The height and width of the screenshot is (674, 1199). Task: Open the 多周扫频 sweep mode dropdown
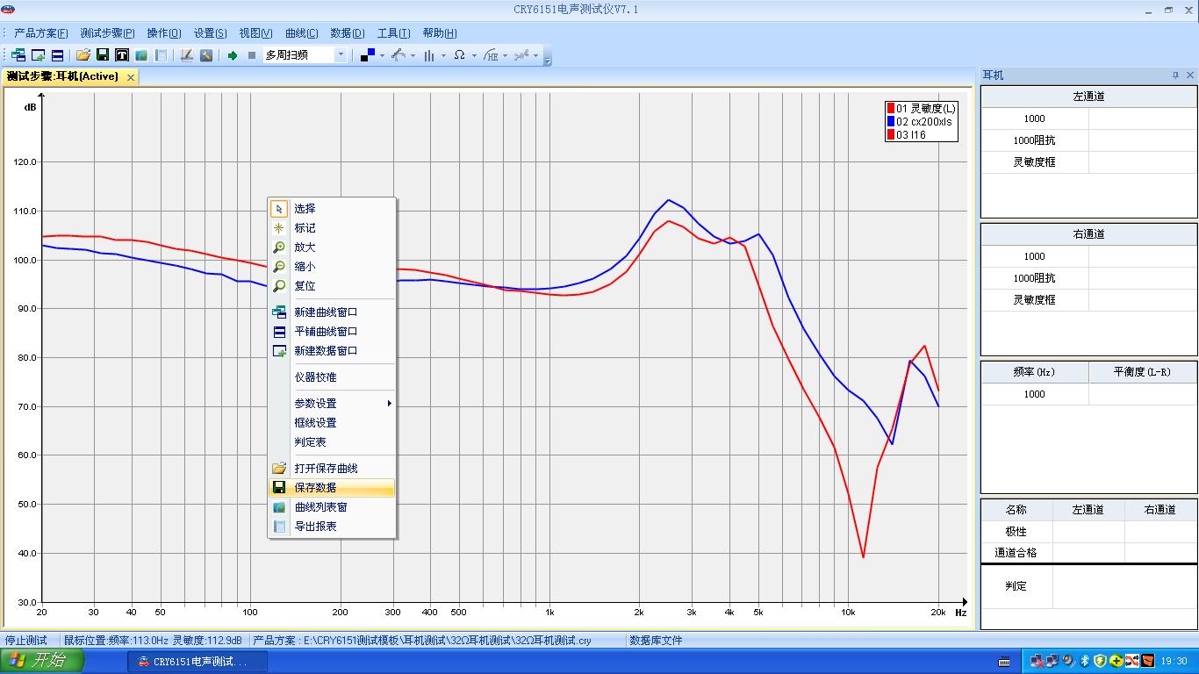341,55
